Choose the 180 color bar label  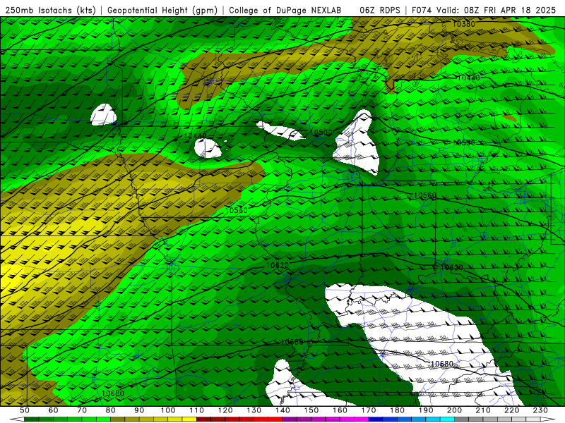pos(397,410)
